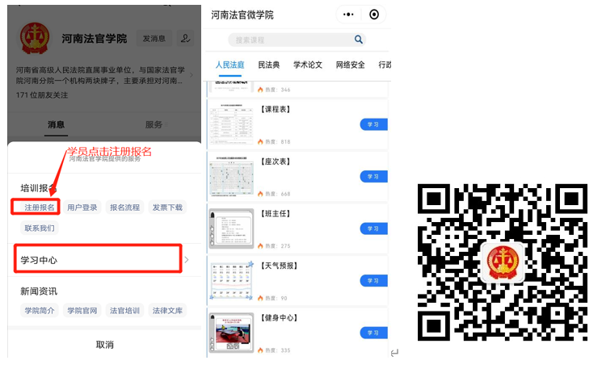Click 报名流程 service chip
Screen dimensions: 602x373
(124, 207)
